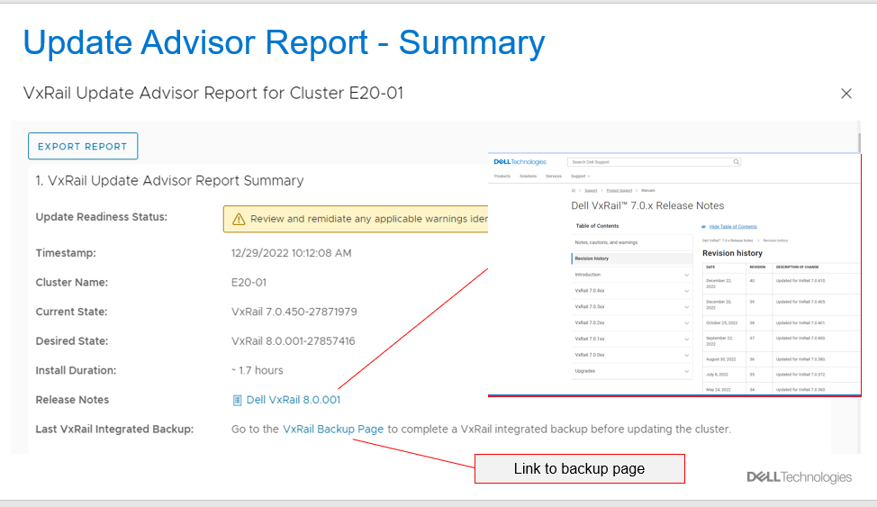Click the magnifier icon in Dell search box
Image resolution: width=877 pixels, height=507 pixels.
coord(737,162)
